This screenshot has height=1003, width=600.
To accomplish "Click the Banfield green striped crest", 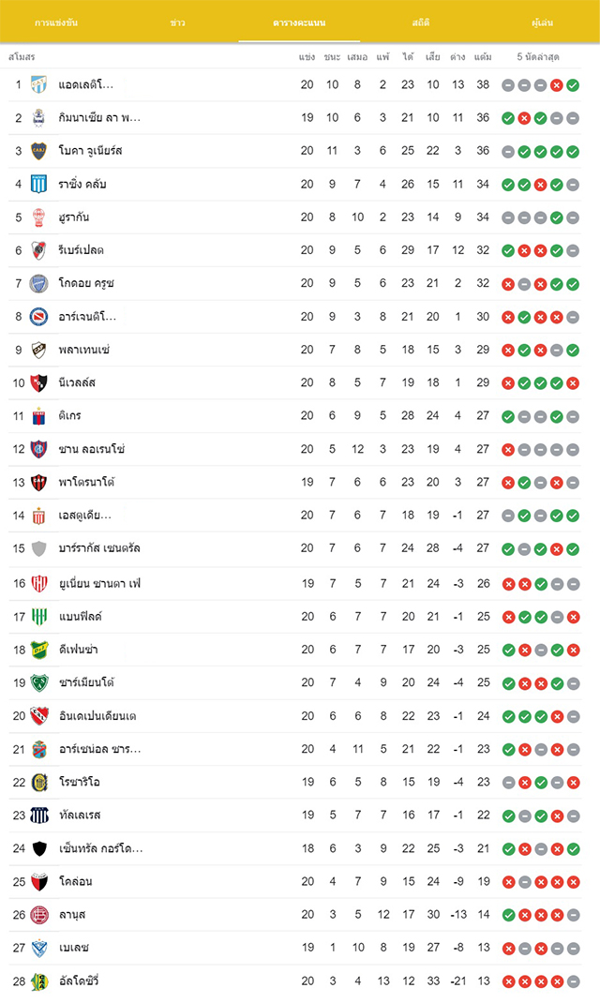I will (x=39, y=617).
